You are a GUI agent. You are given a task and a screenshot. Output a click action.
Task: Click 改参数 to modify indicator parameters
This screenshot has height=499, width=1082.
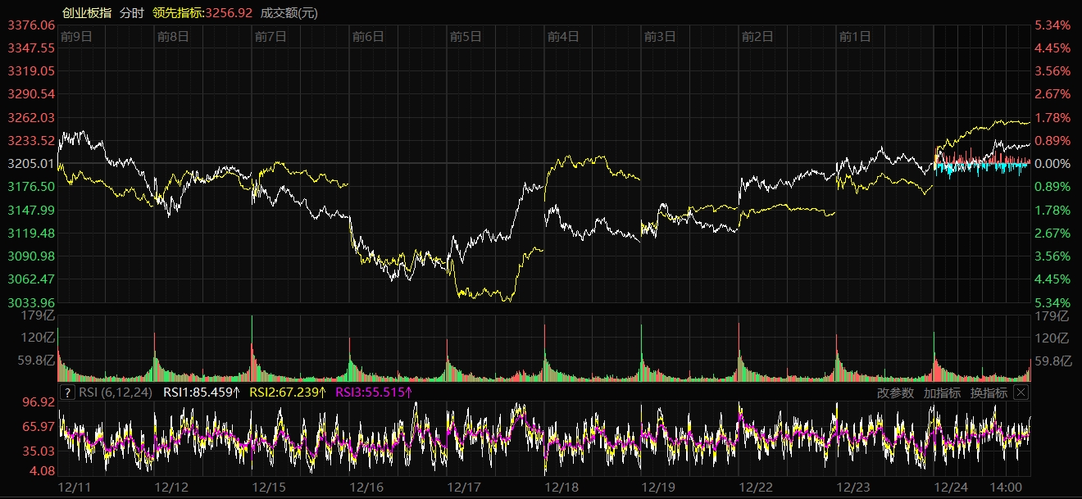895,392
